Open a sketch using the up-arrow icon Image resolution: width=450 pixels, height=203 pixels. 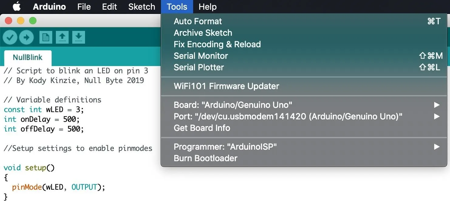62,37
